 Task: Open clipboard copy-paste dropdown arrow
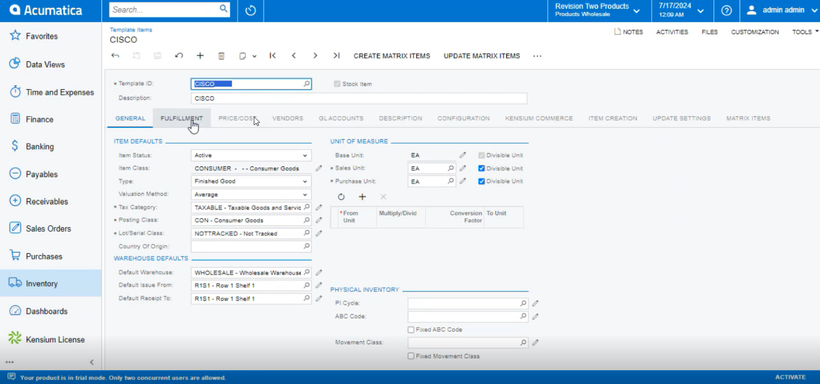pos(254,56)
